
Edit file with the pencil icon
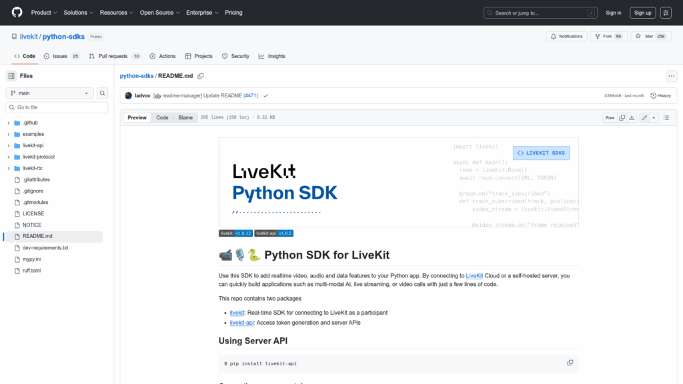pyautogui.click(x=644, y=117)
